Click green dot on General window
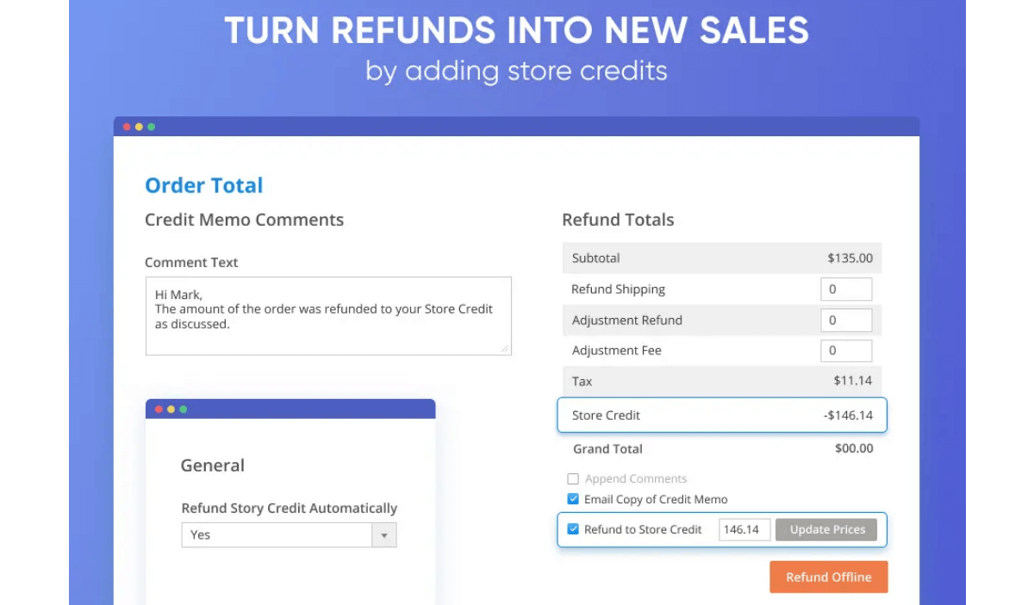 (183, 409)
